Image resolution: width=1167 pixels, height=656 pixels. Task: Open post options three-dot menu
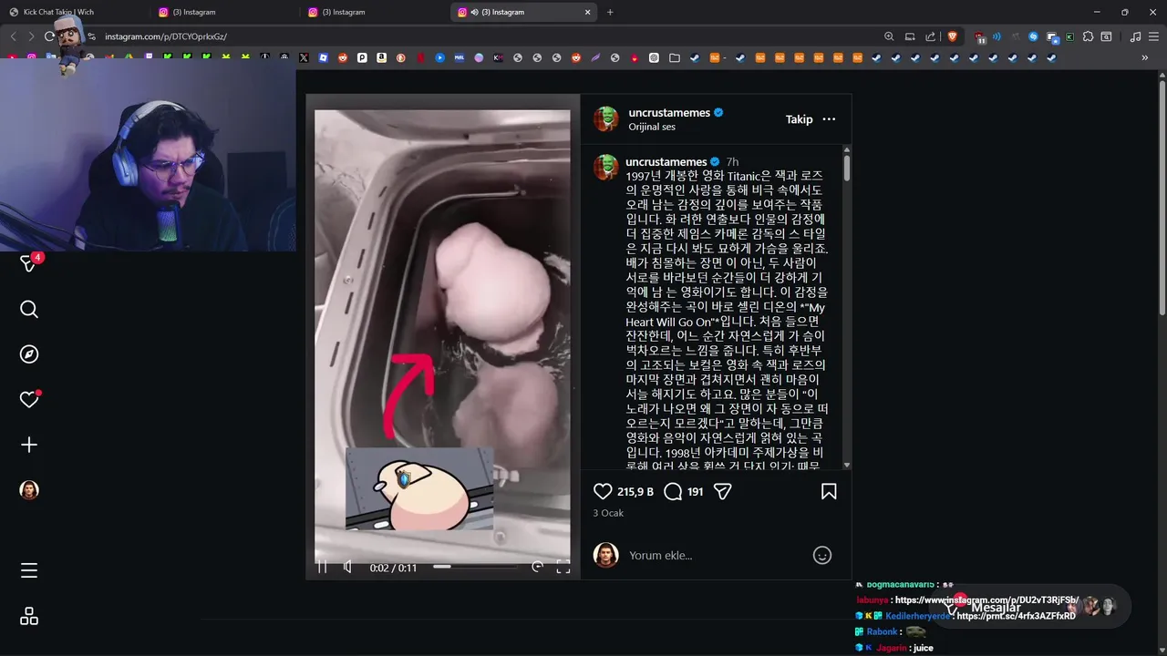click(x=829, y=119)
